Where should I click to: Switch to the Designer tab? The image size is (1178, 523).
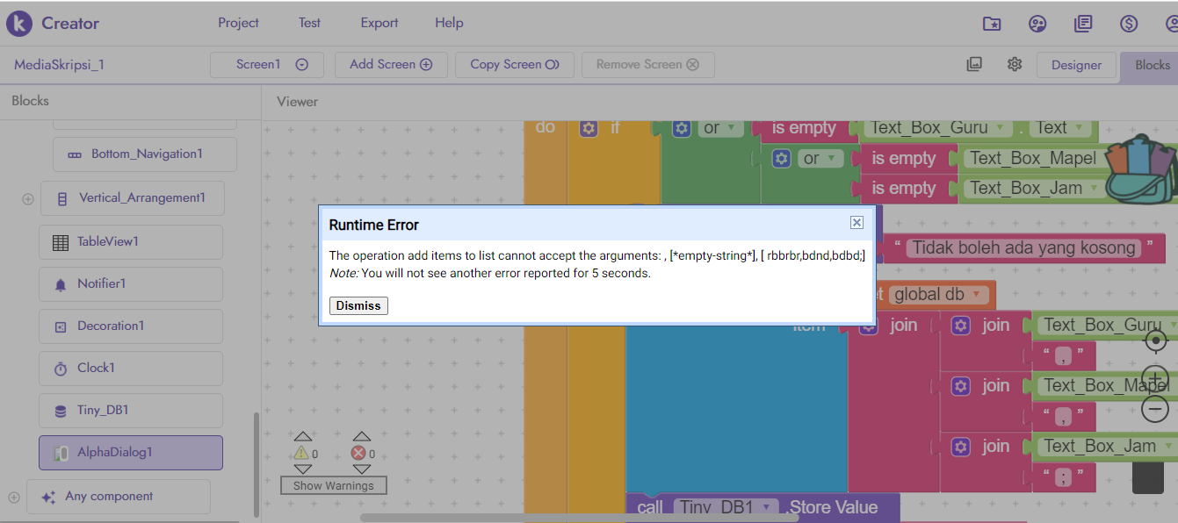click(x=1076, y=65)
